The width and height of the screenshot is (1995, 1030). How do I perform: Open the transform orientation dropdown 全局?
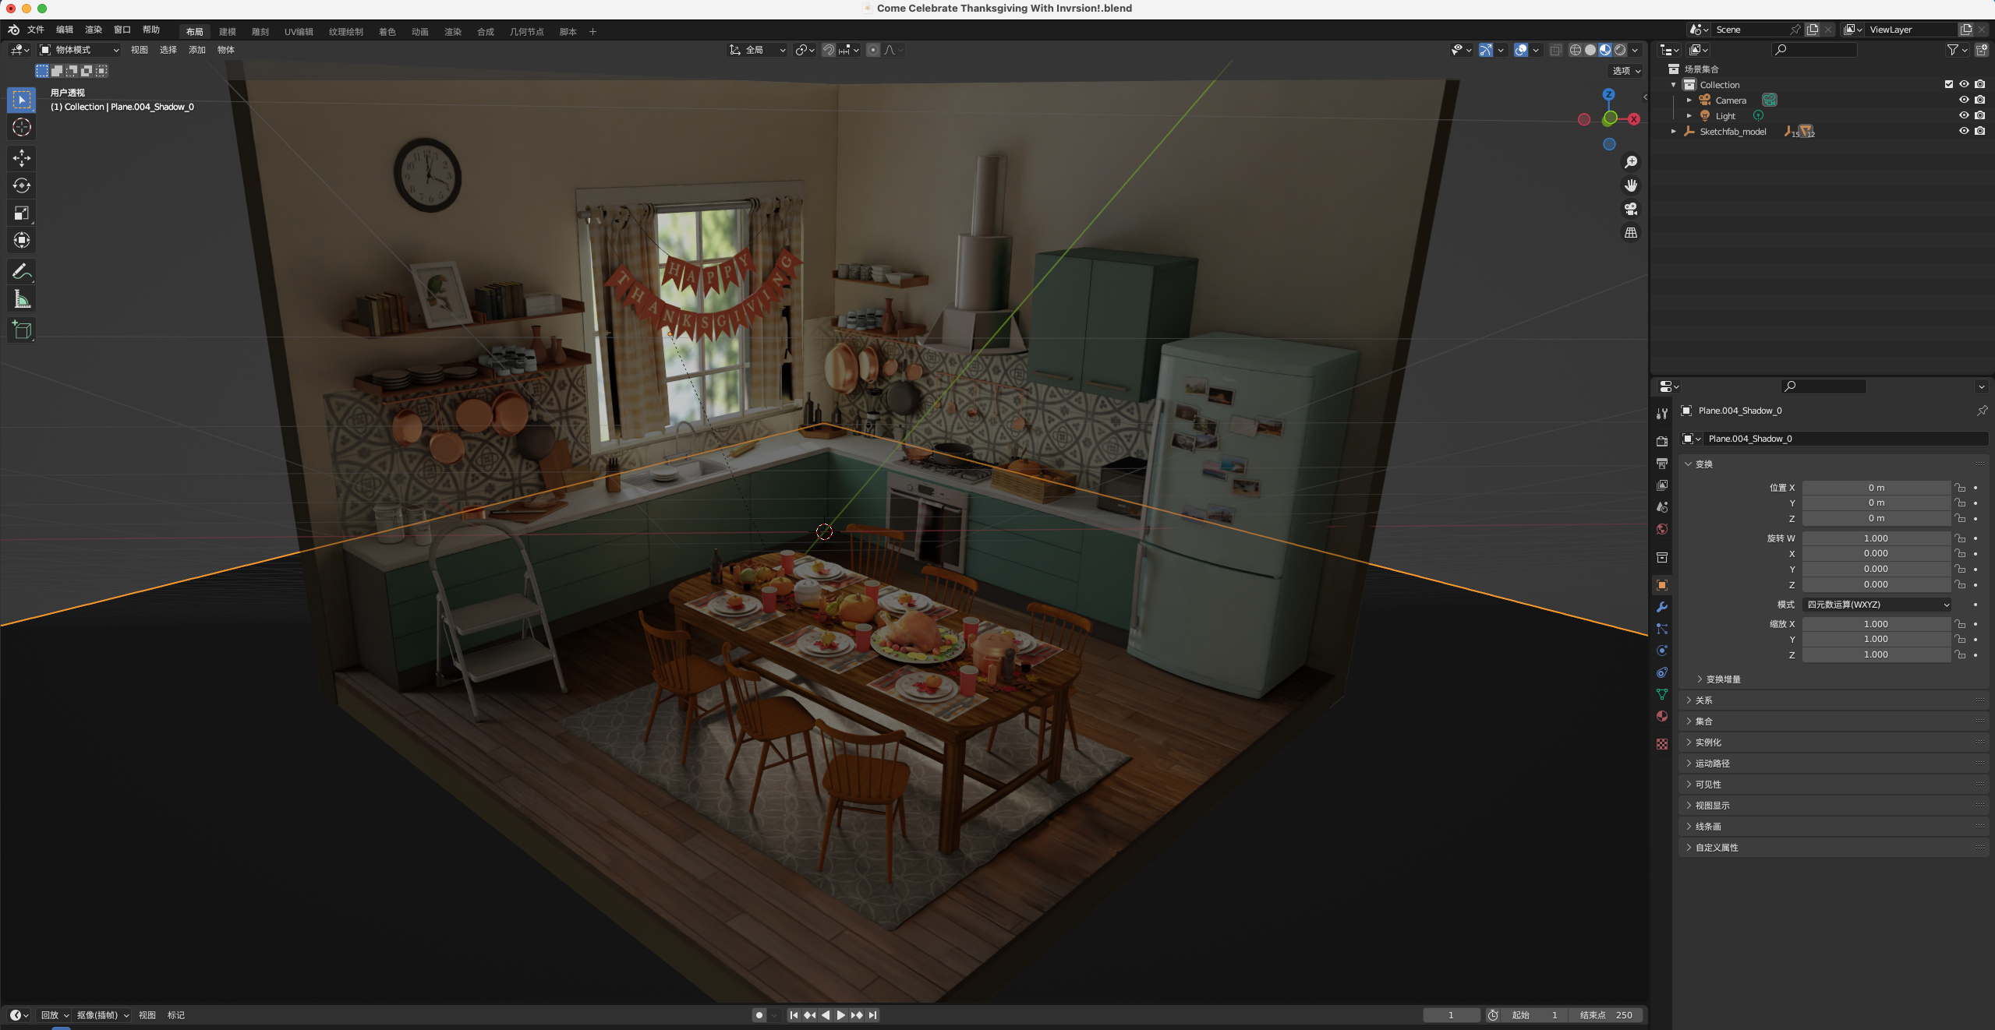[758, 50]
